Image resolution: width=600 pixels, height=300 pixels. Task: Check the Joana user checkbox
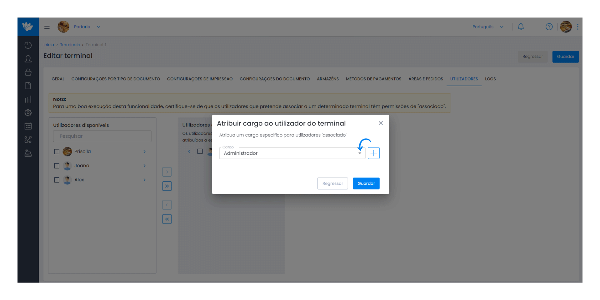click(57, 166)
